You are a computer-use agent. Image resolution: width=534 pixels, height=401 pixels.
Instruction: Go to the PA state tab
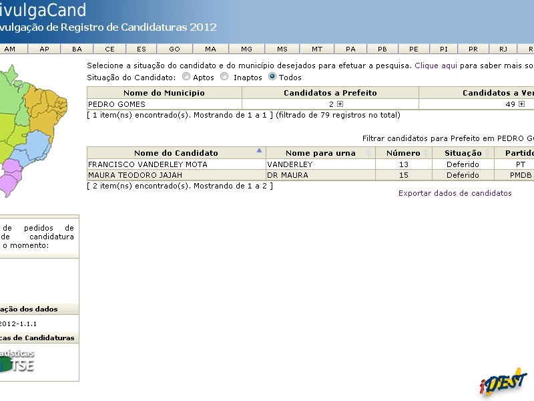(x=351, y=49)
